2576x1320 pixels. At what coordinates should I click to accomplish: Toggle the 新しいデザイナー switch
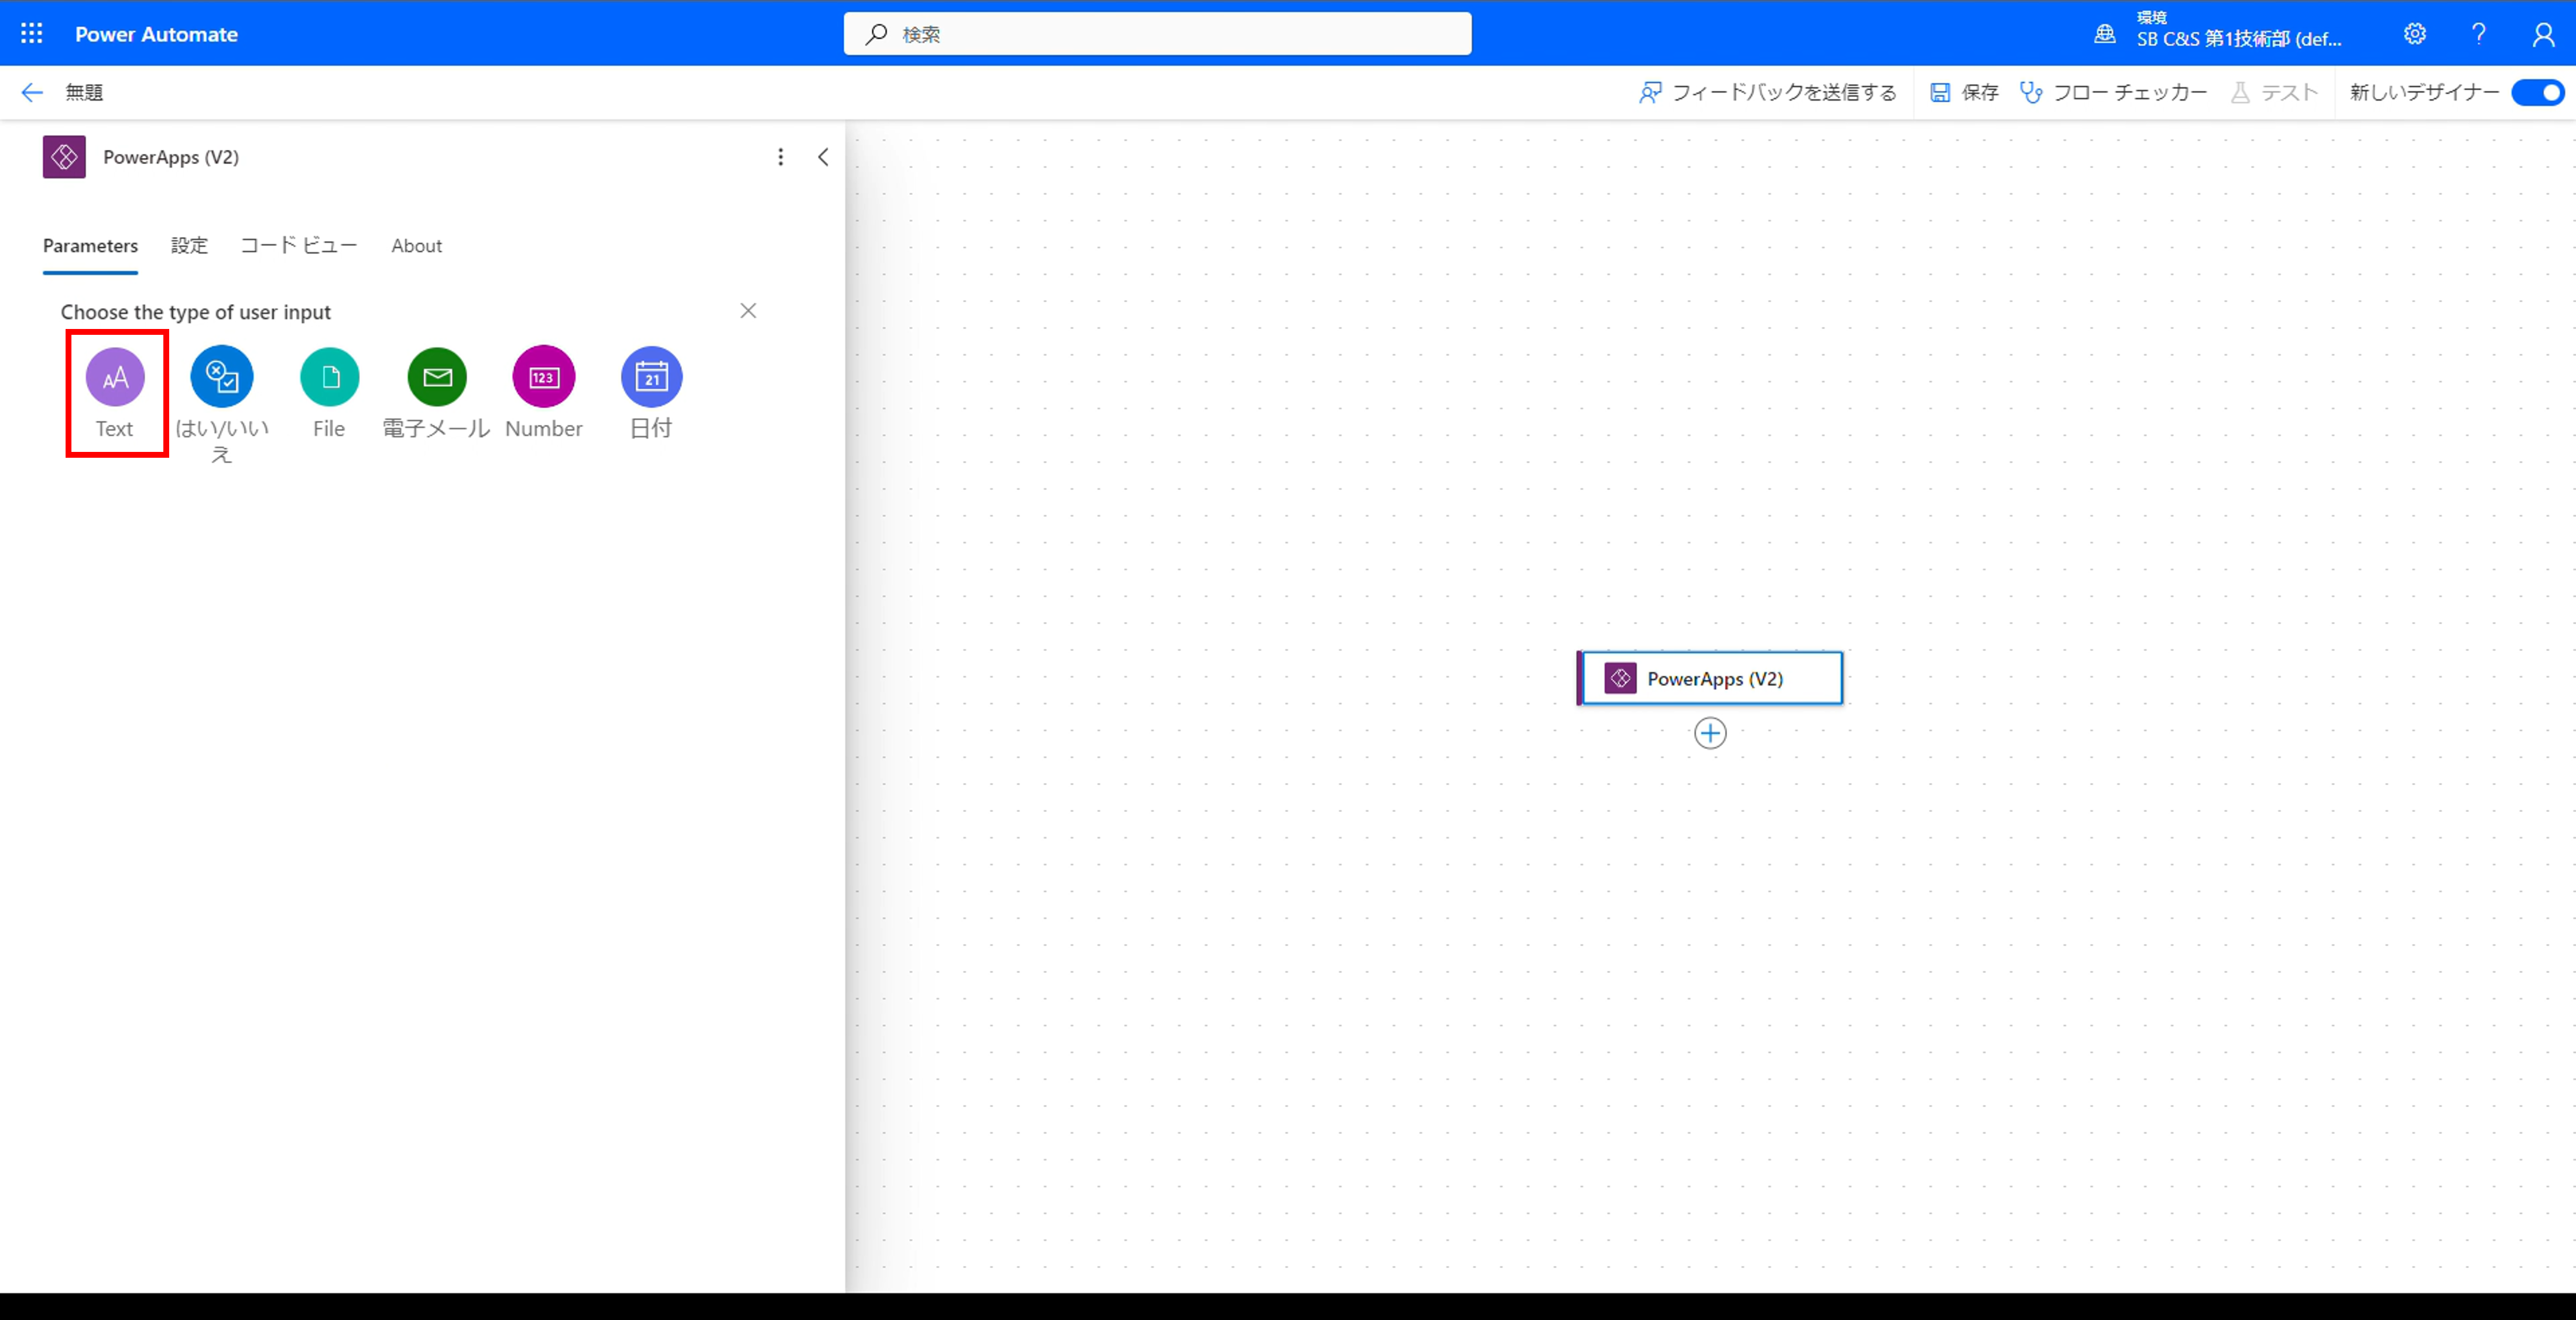2537,92
